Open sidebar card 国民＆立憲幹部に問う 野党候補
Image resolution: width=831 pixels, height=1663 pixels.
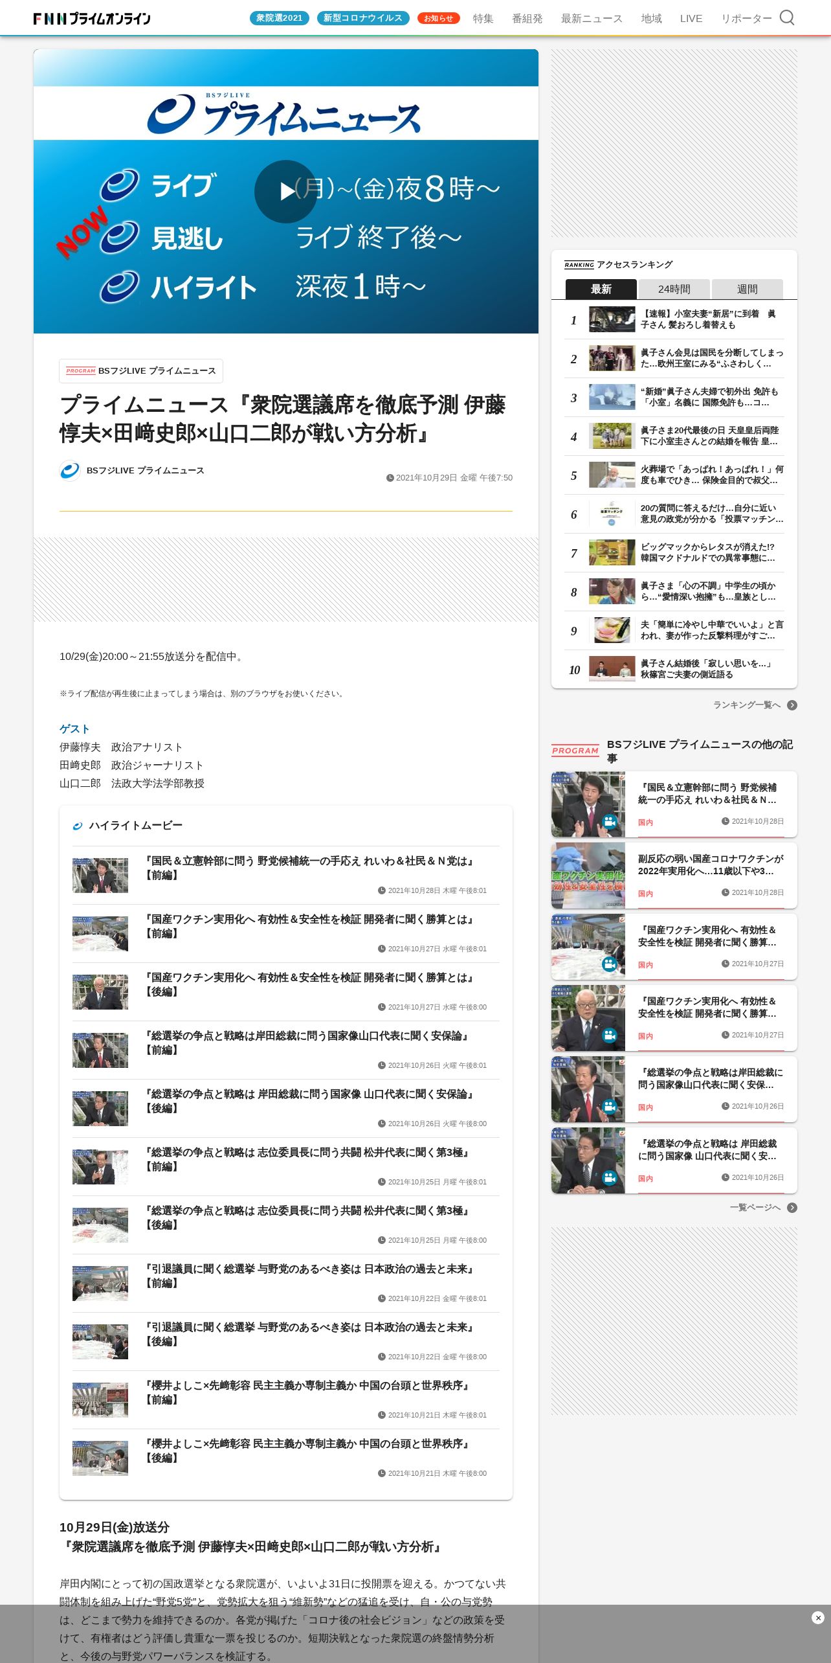click(674, 804)
